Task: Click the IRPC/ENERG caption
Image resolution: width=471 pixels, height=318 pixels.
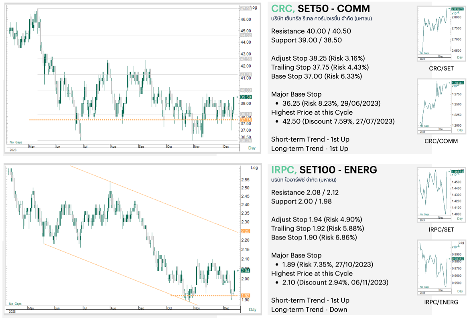Action: (x=441, y=302)
